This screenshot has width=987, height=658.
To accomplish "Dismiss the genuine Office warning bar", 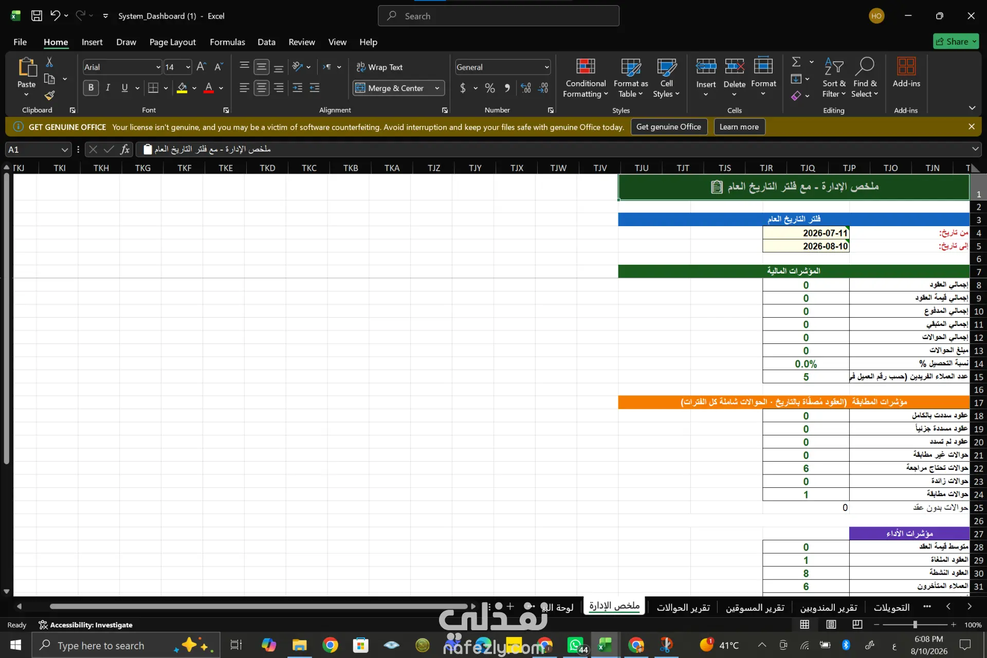I will coord(971,126).
